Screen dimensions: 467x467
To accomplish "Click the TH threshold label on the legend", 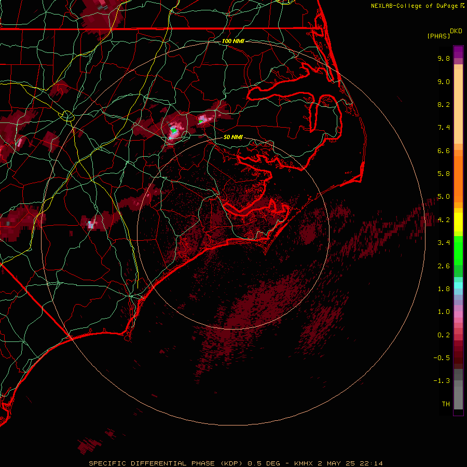I will (446, 404).
